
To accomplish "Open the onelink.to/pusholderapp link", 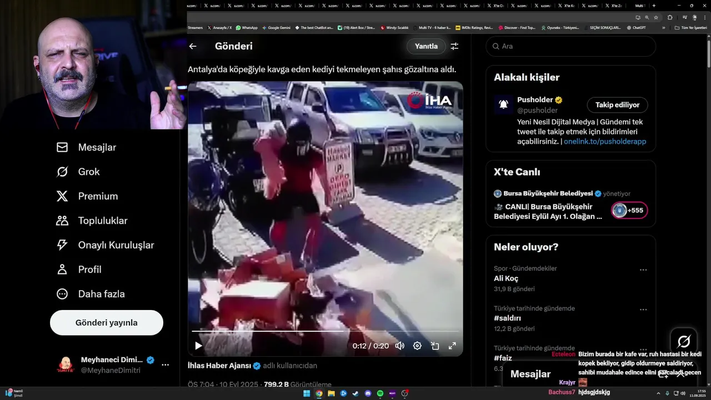I will click(605, 142).
